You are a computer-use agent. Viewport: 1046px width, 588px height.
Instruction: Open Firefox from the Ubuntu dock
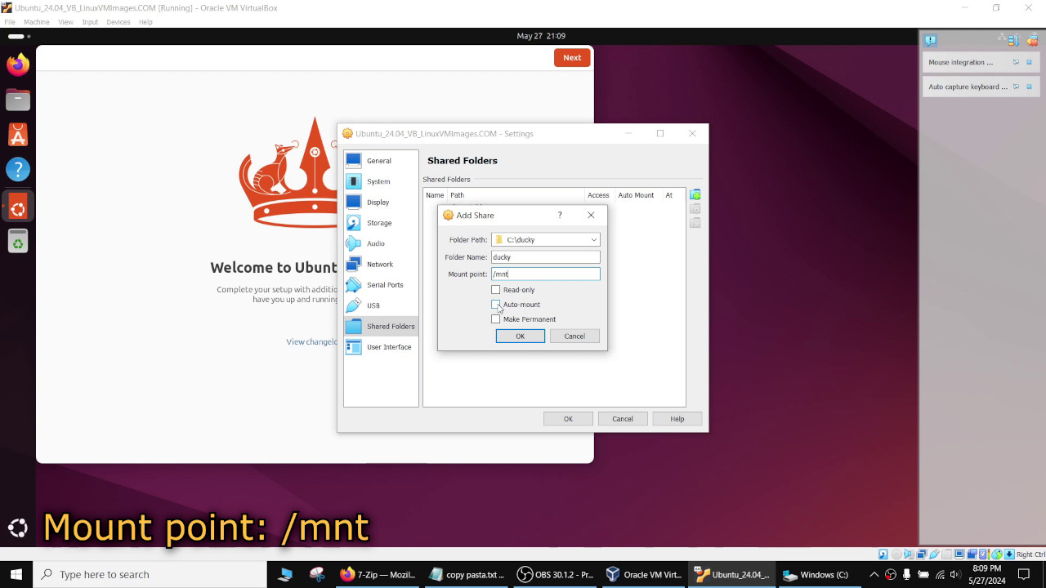click(18, 65)
